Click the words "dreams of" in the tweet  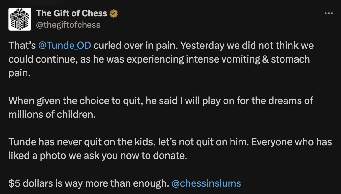[x=294, y=101]
